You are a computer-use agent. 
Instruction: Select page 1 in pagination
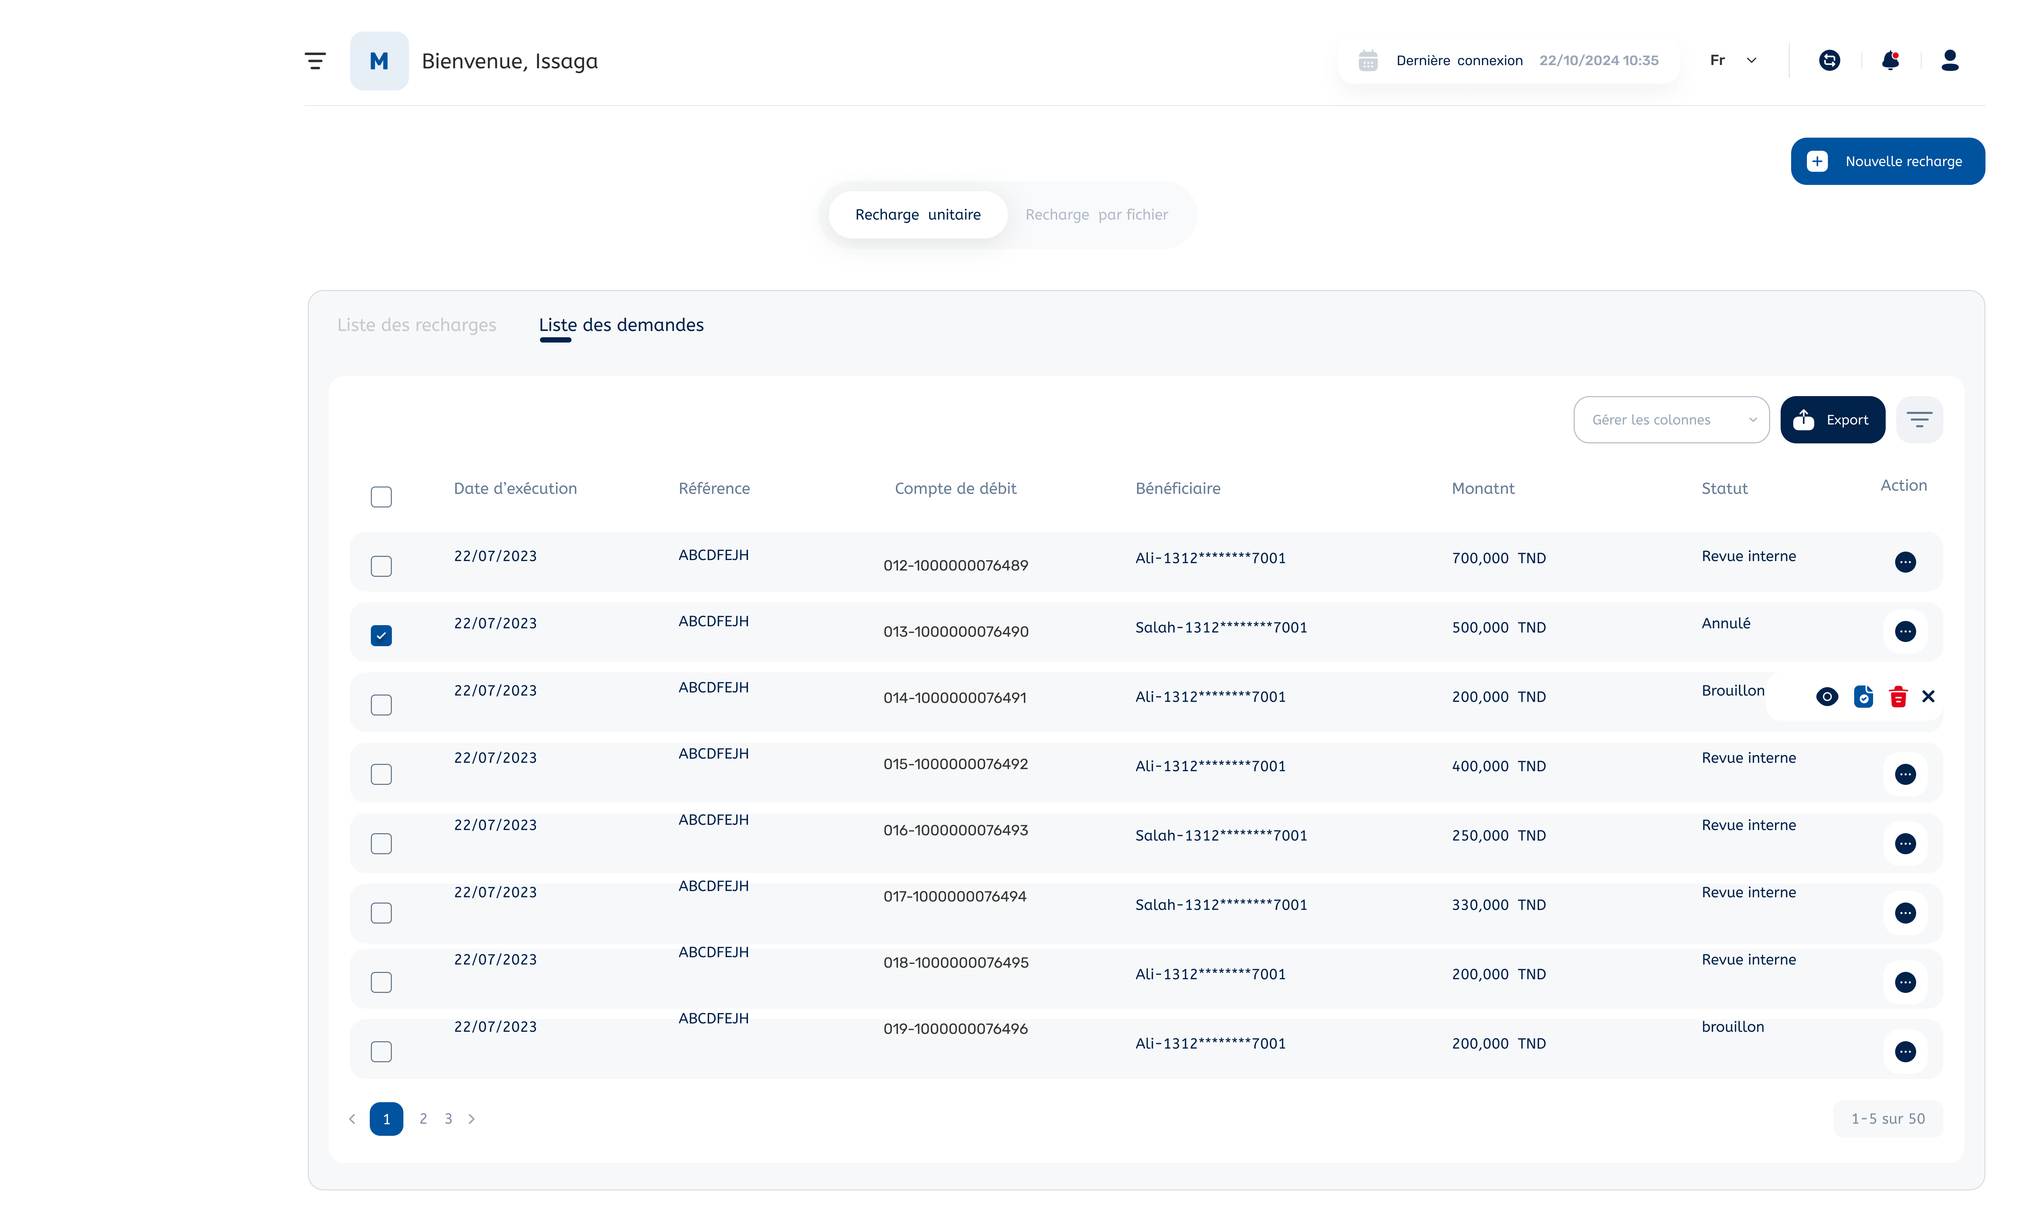386,1119
